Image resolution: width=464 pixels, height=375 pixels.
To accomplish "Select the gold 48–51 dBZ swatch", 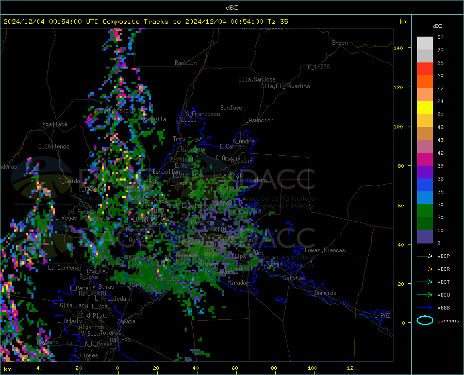I will tap(425, 121).
